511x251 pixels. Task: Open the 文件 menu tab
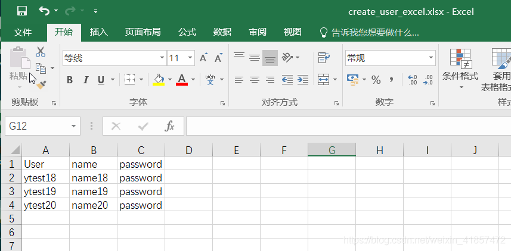coord(23,33)
